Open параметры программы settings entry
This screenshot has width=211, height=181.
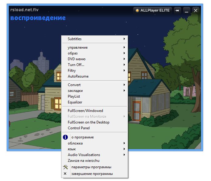[95, 167]
